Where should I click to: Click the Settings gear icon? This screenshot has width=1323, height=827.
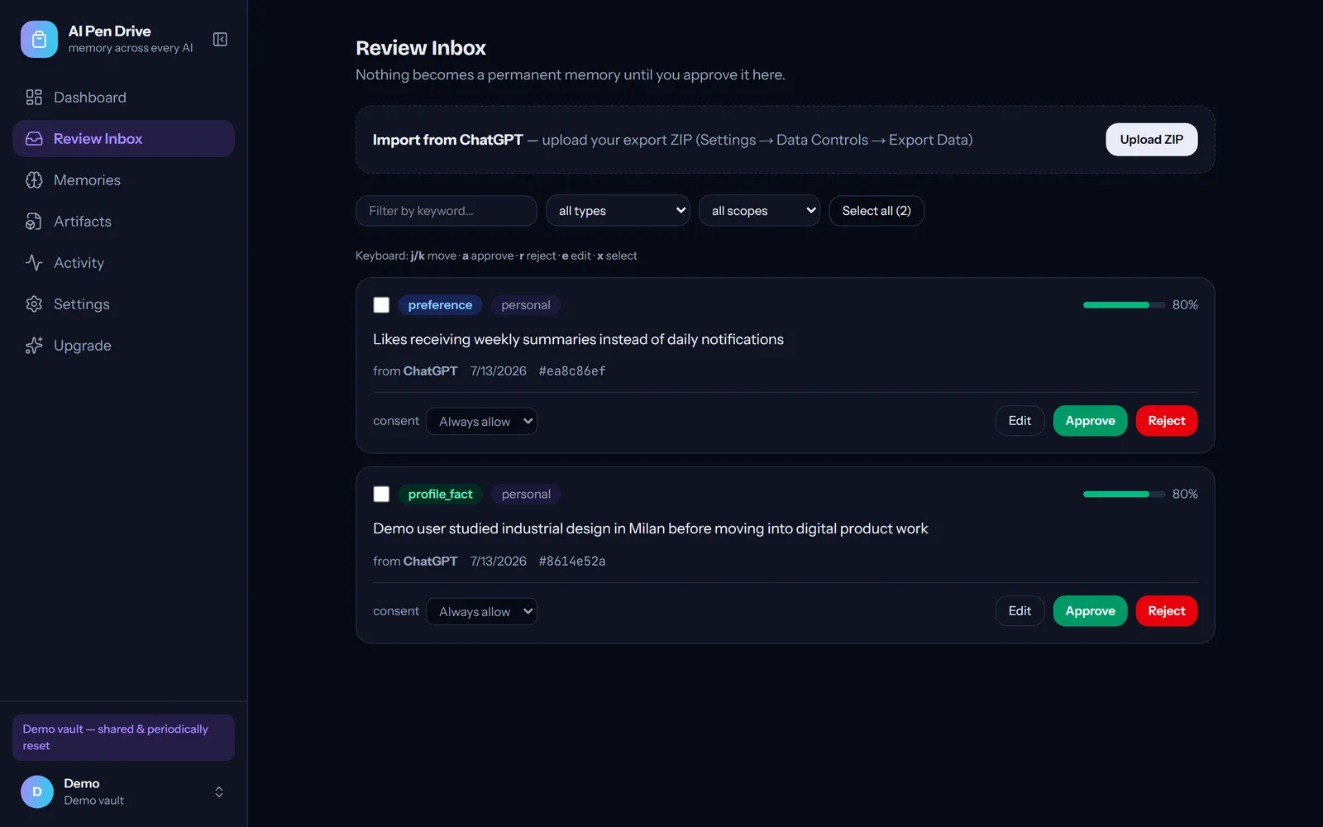point(34,304)
